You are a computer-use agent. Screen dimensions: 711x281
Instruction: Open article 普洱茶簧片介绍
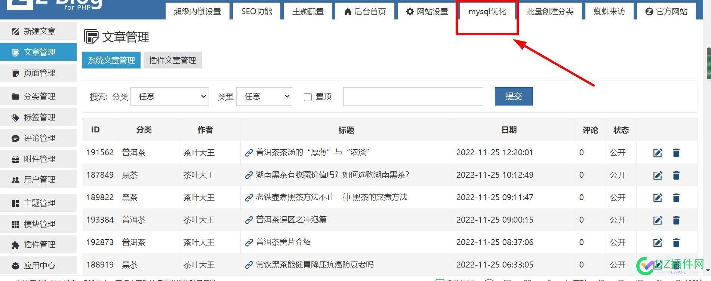(283, 242)
